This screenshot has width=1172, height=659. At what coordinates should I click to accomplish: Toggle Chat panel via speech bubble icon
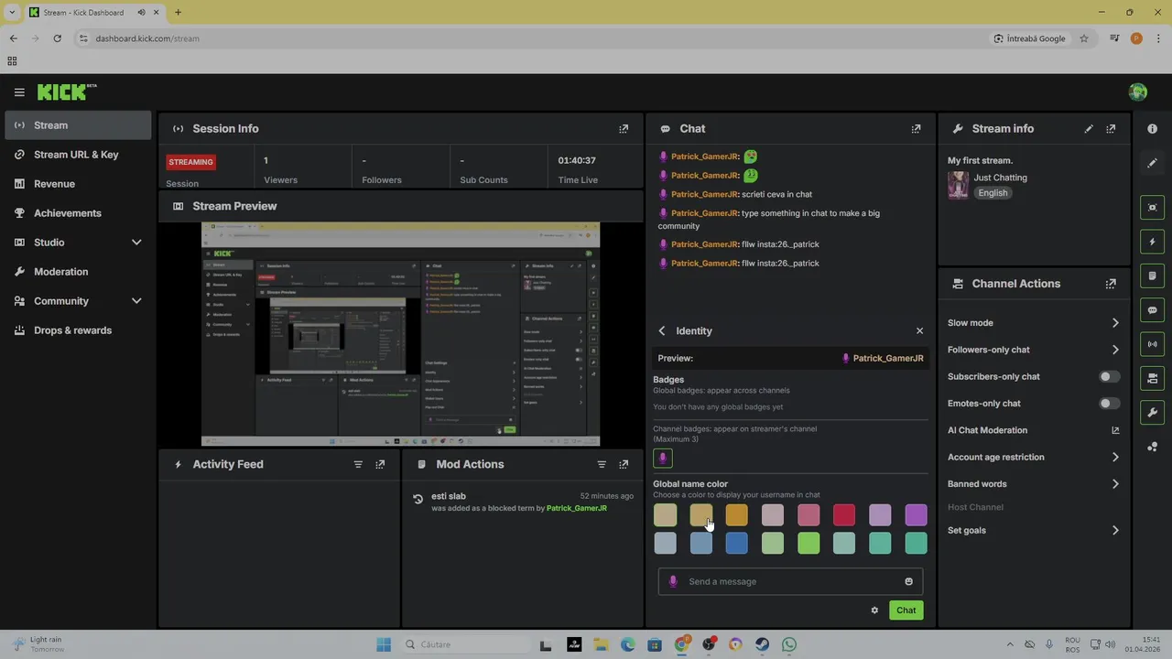coord(1152,310)
